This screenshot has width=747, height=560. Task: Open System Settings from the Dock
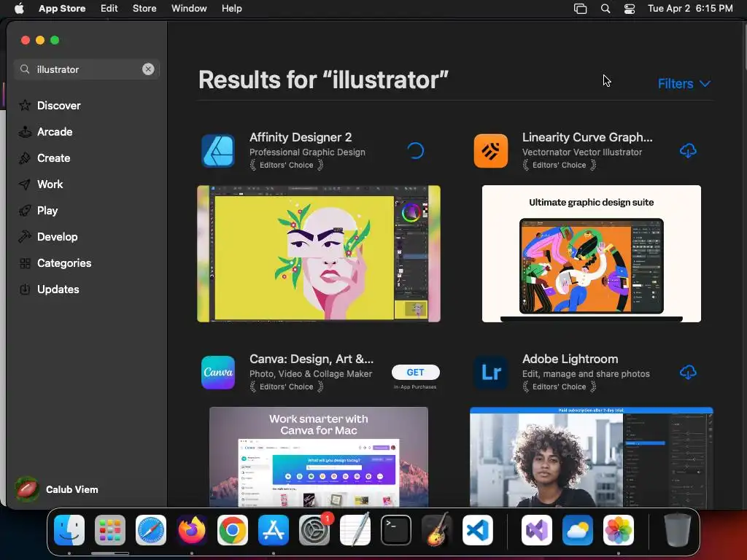[x=314, y=530]
